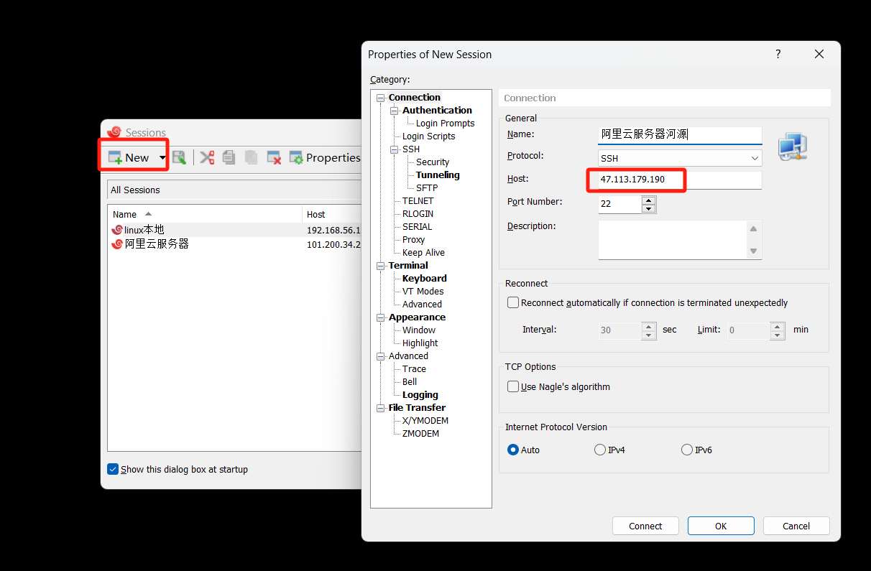The image size is (871, 571).
Task: Open the dropdown arrow beside New
Action: (x=162, y=158)
